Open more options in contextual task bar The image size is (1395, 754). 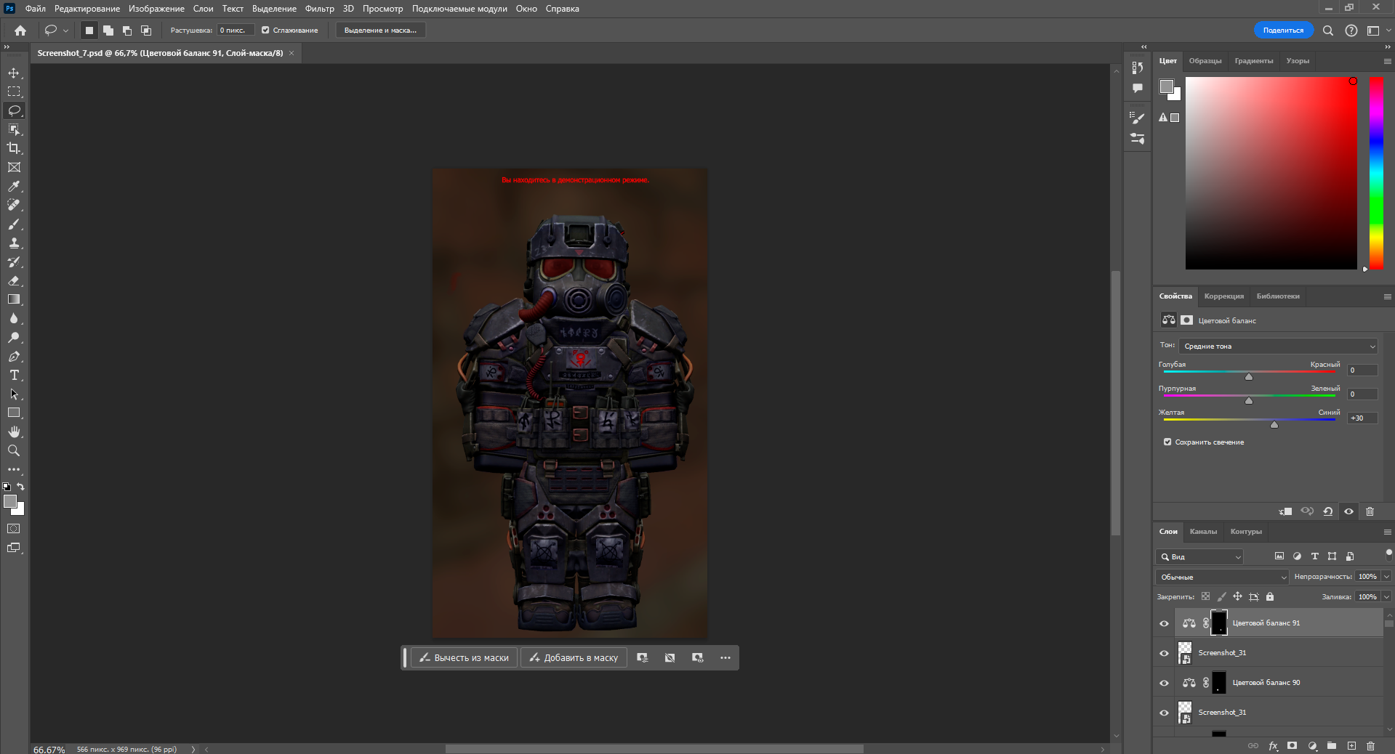[x=725, y=657]
